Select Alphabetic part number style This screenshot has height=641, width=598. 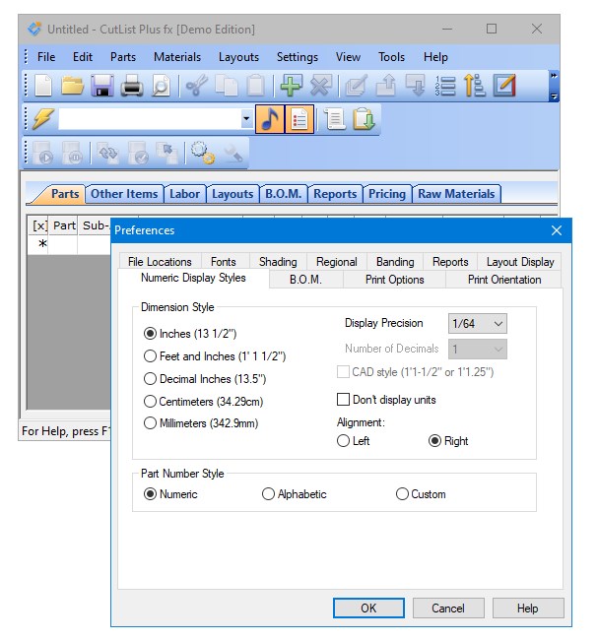(295, 494)
